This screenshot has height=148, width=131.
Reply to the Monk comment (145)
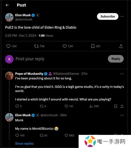click(x=20, y=135)
